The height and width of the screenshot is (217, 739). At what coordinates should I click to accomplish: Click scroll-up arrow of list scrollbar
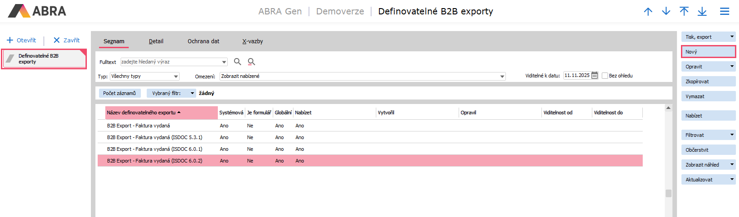pos(668,108)
